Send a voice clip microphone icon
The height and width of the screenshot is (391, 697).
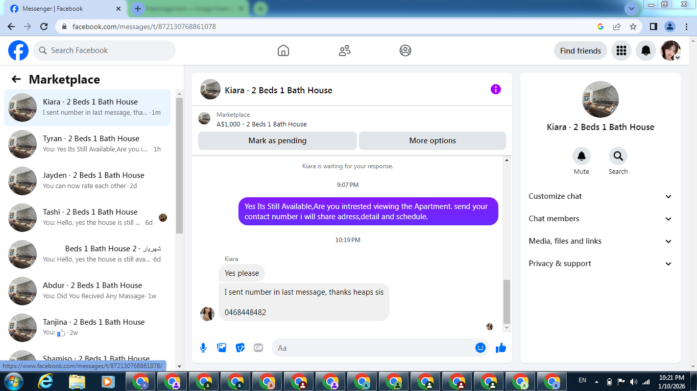[x=203, y=348]
